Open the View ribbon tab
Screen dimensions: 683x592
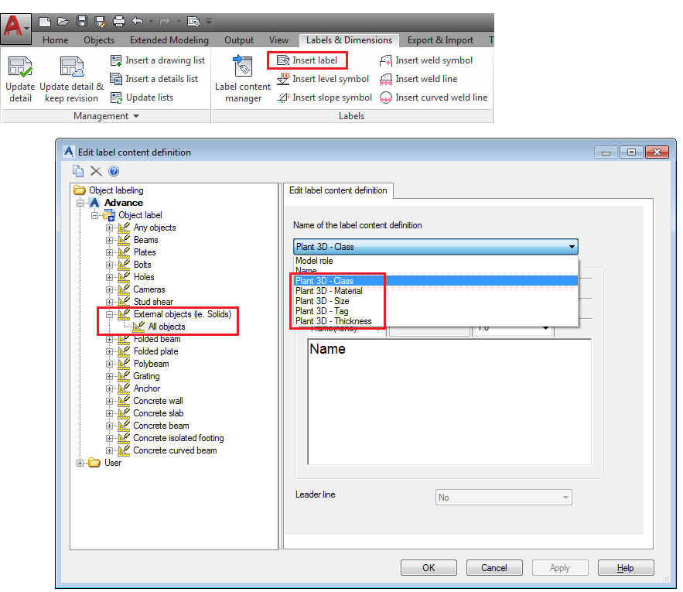point(278,40)
